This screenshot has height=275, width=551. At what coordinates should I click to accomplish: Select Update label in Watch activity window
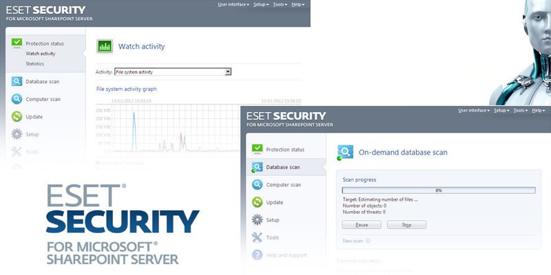(x=34, y=117)
